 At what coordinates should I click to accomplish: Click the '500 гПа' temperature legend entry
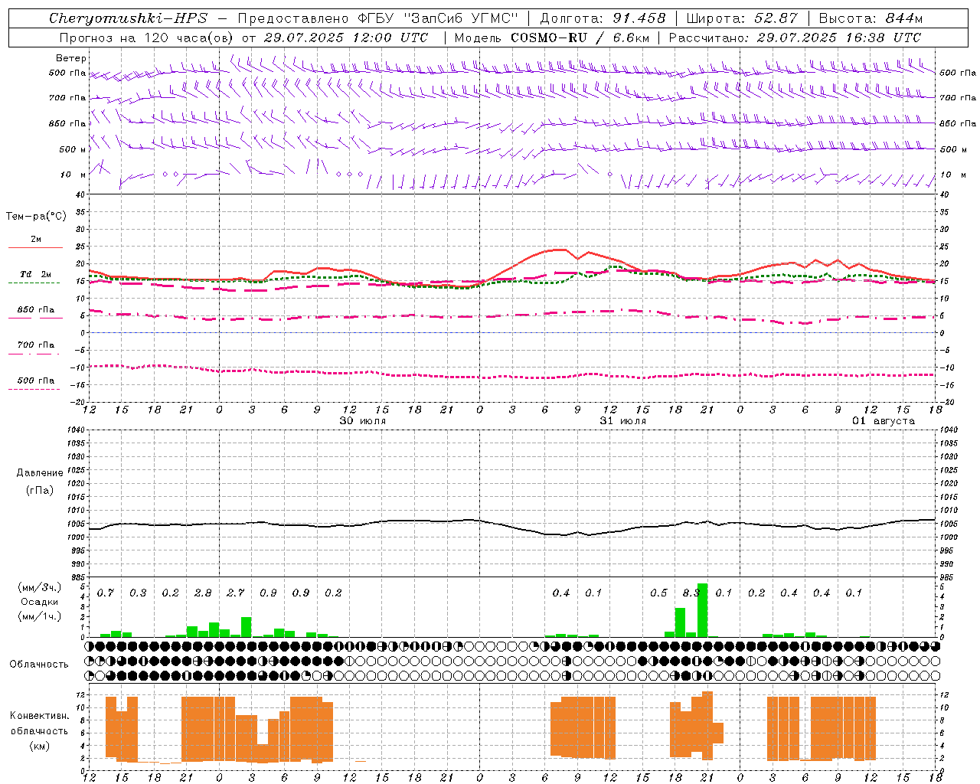pos(36,381)
